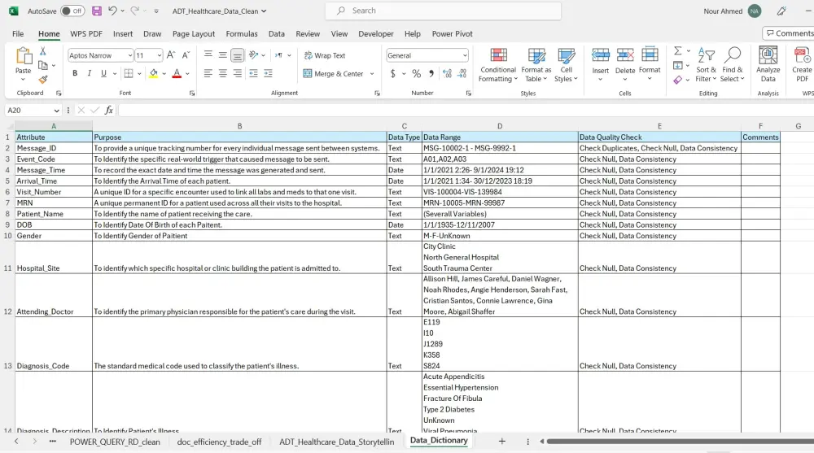Click the Insert Function fx icon
Viewport: 814px width, 453px height.
pyautogui.click(x=108, y=110)
